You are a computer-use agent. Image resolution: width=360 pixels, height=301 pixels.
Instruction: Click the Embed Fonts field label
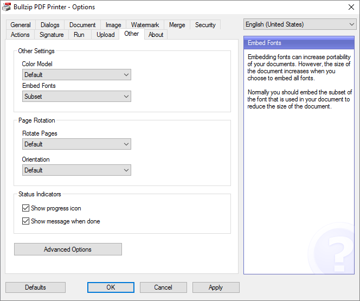click(x=39, y=86)
